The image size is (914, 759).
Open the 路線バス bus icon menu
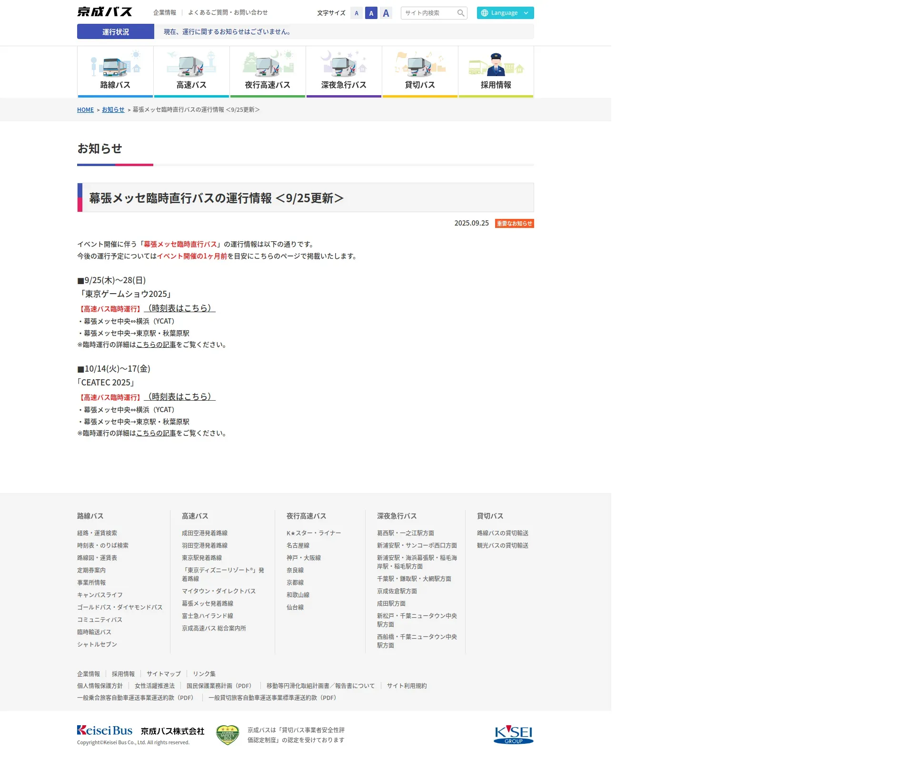(115, 66)
